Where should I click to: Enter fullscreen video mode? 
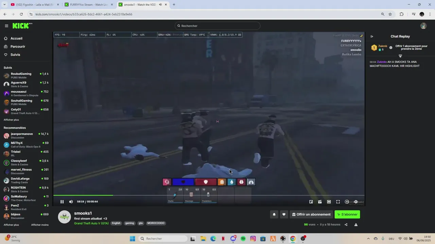point(338,202)
